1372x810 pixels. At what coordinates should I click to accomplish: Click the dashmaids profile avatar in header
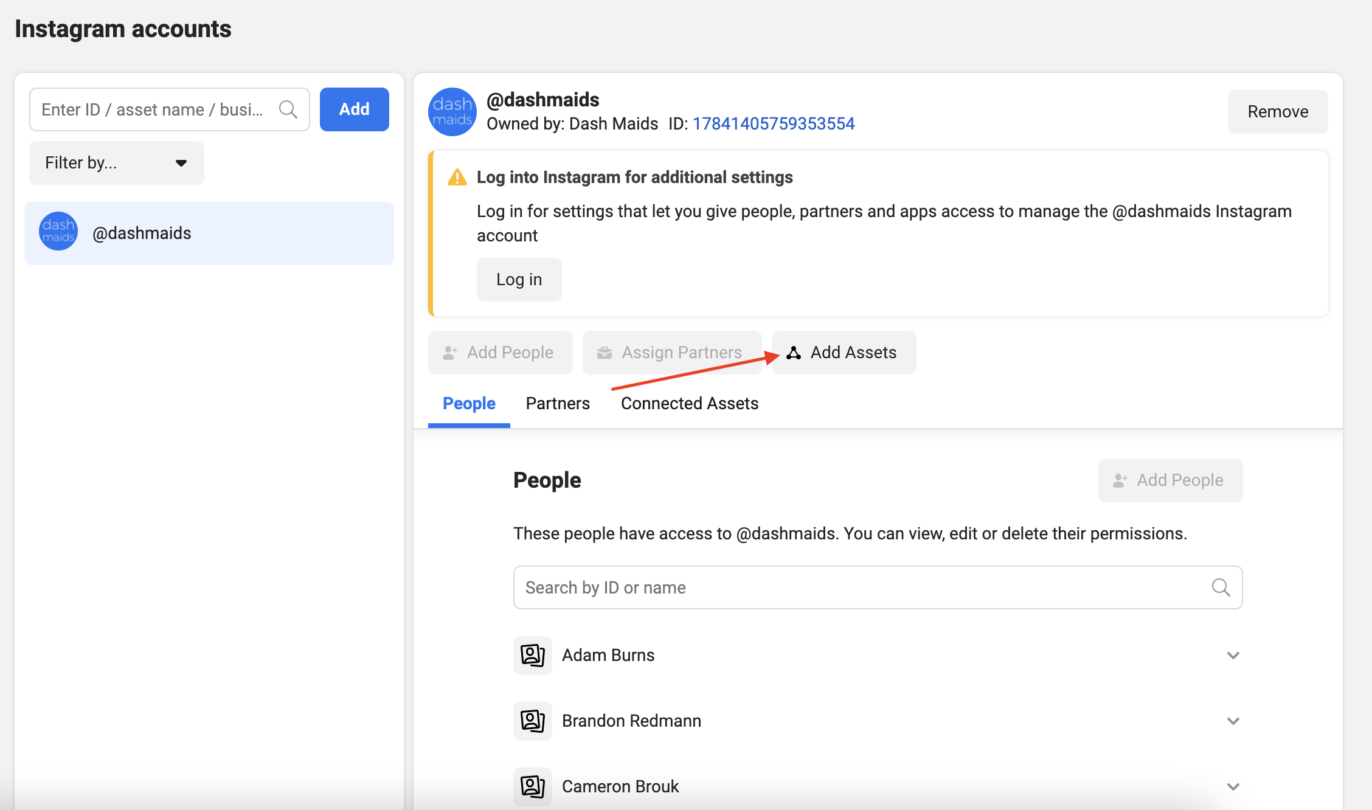point(452,112)
